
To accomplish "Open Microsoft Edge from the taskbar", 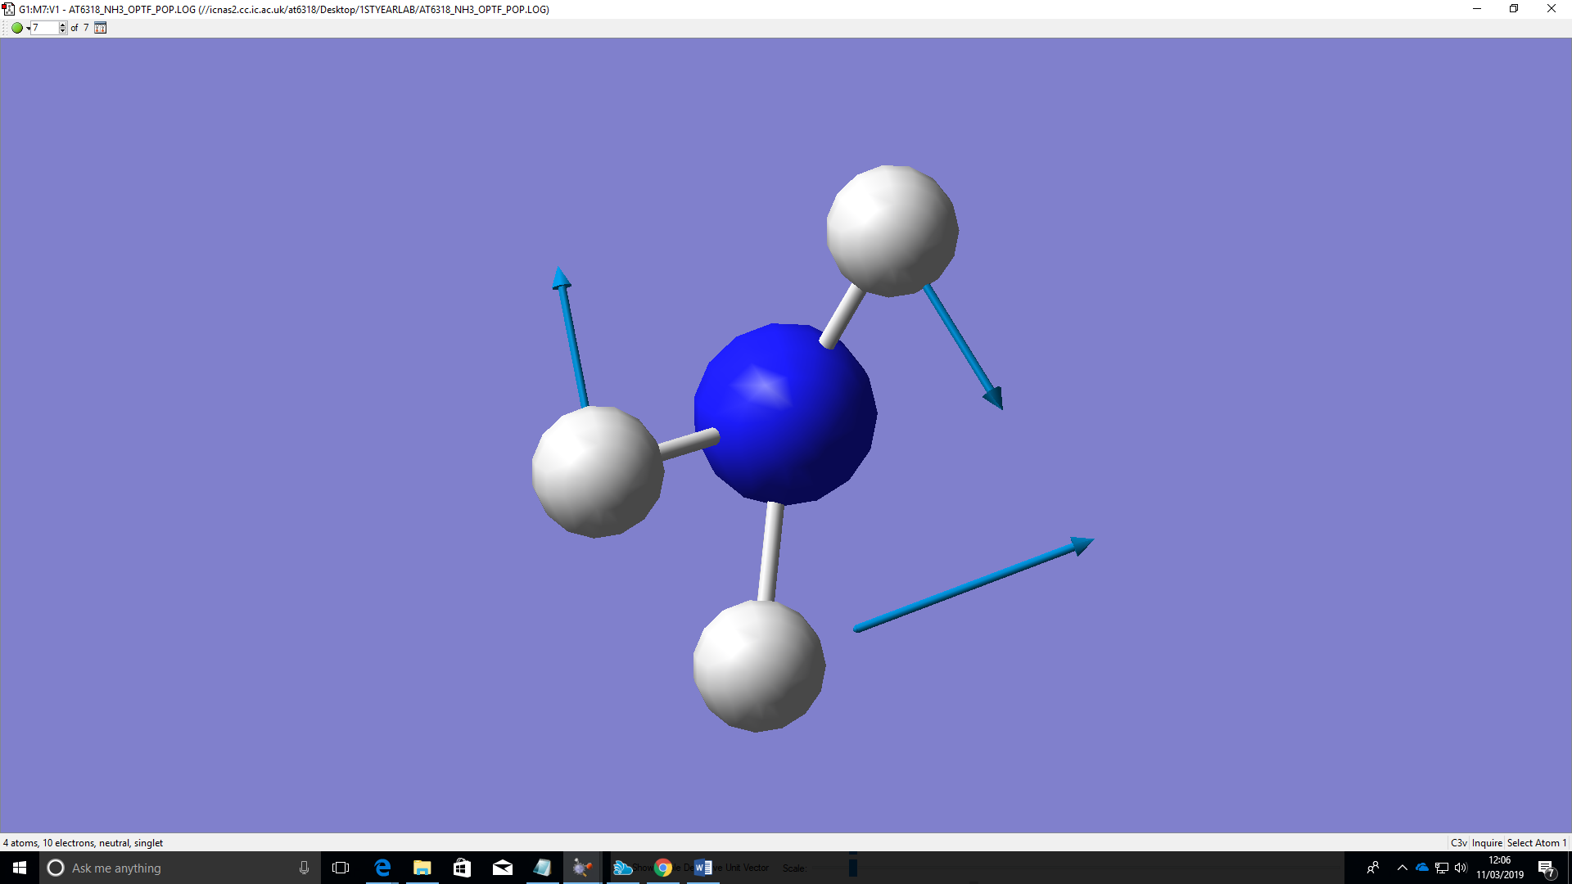I will [x=382, y=868].
